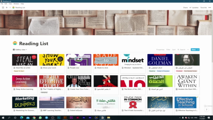
Task: Expand the Gallery view dropdown
Action: (x=20, y=50)
